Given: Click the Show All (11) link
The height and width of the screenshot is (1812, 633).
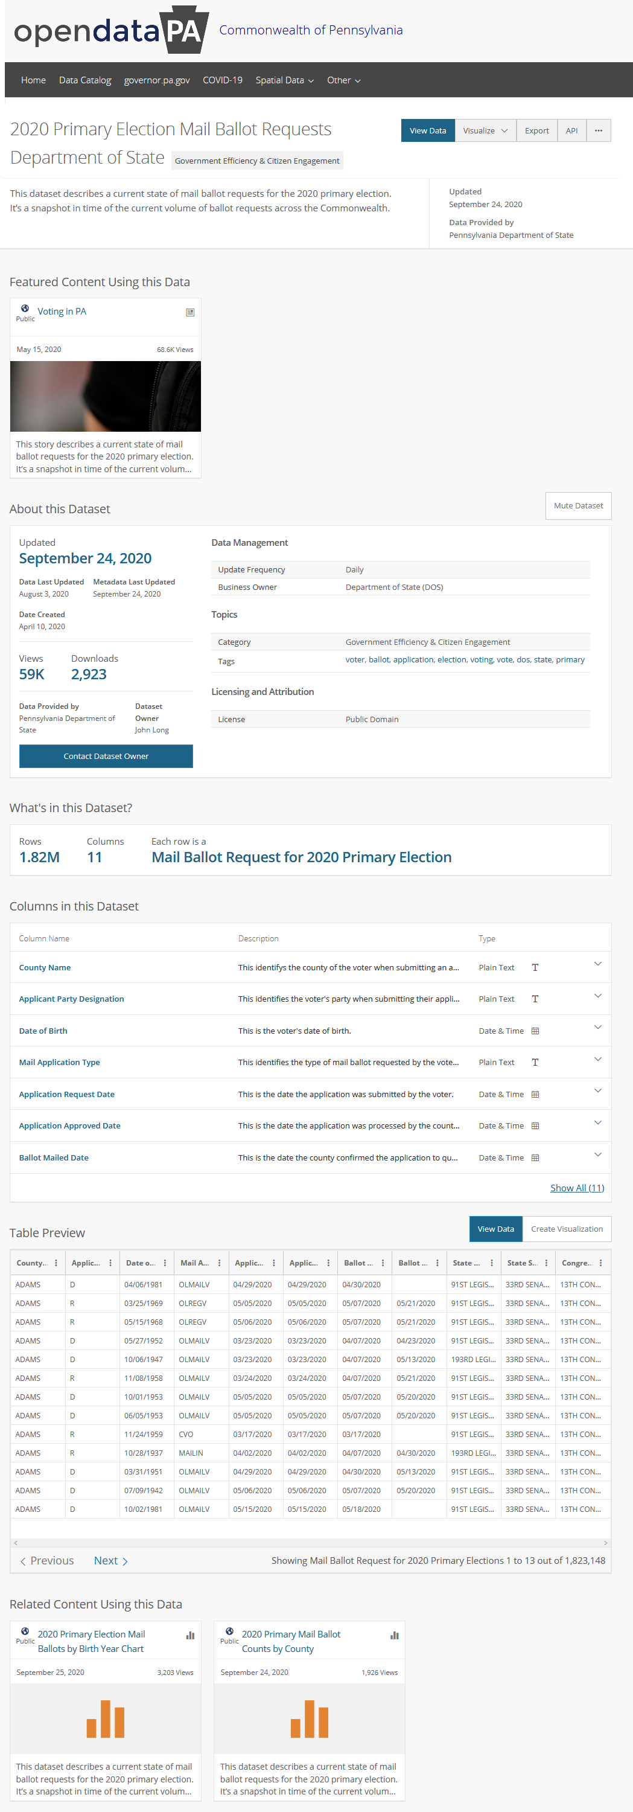Looking at the screenshot, I should click(x=577, y=1188).
